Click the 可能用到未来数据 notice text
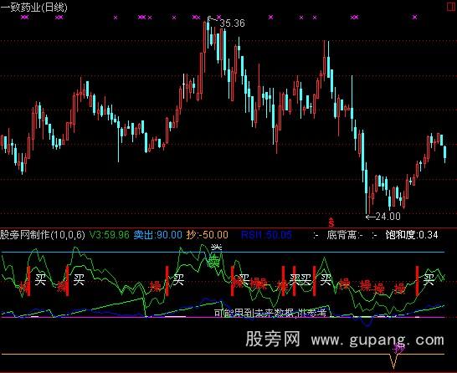 [270, 313]
